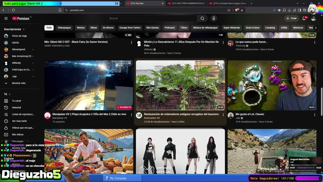Expand Mostrar más in subscriptions

[x=19, y=83]
